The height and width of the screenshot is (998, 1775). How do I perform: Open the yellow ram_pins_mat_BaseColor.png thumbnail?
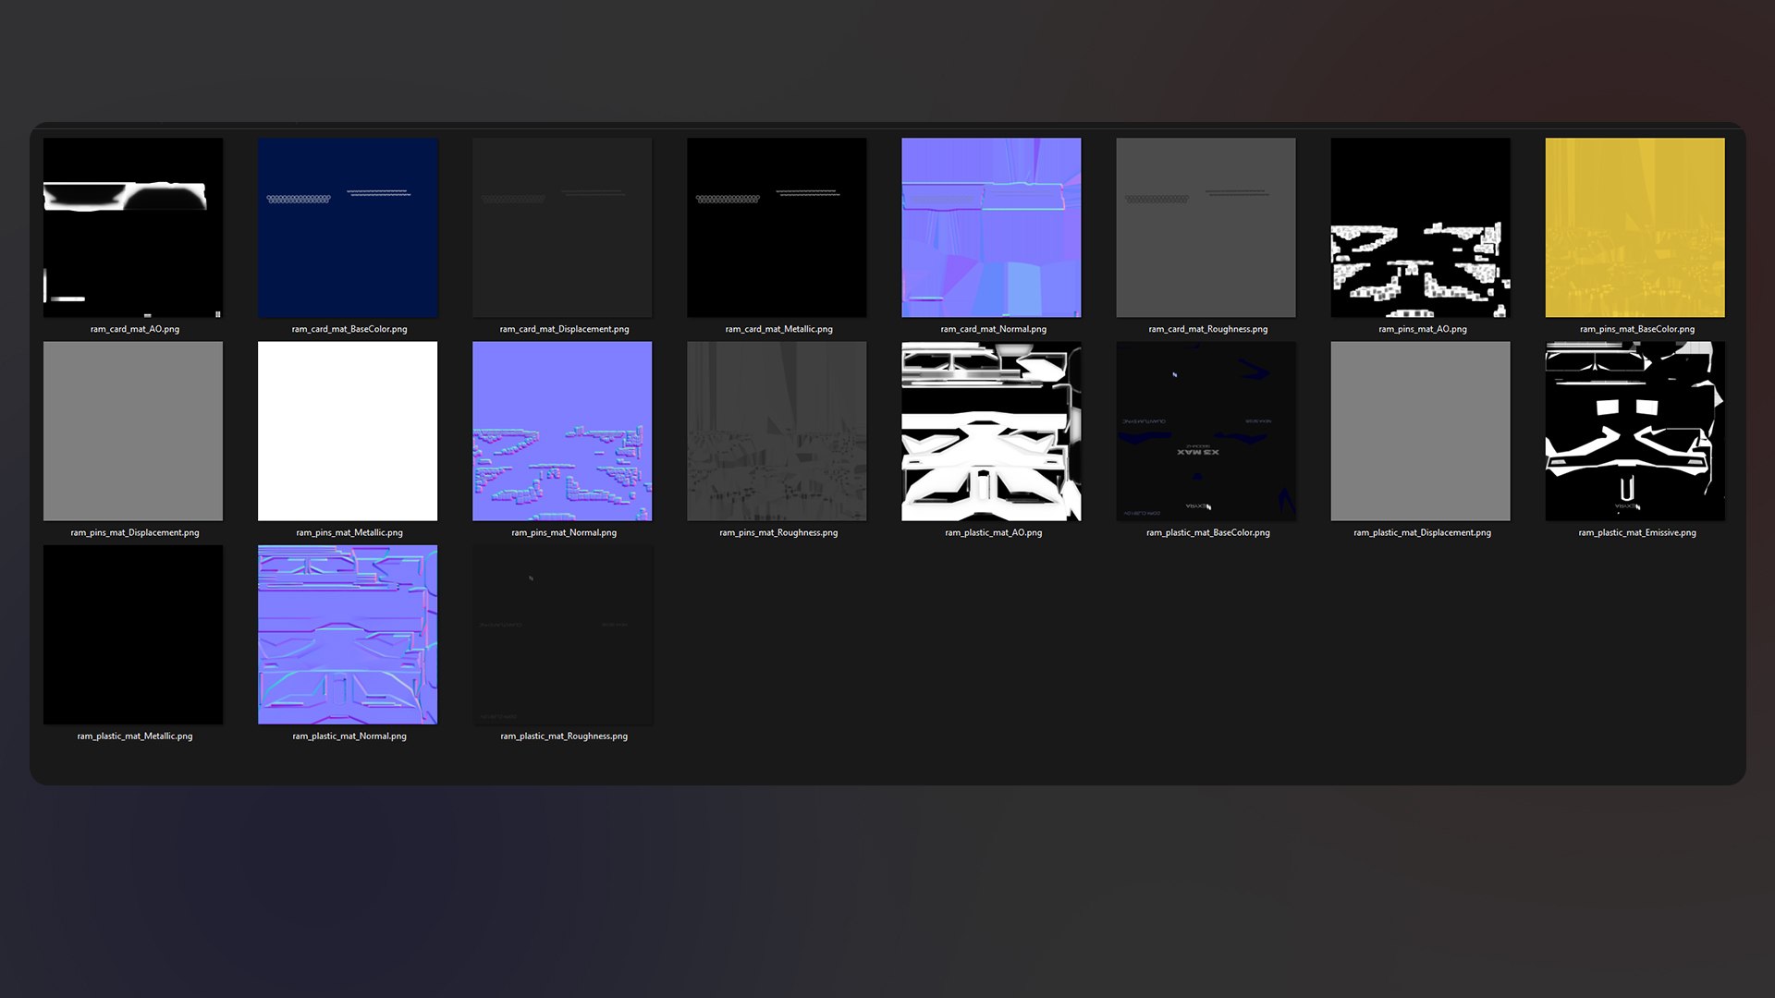point(1634,227)
